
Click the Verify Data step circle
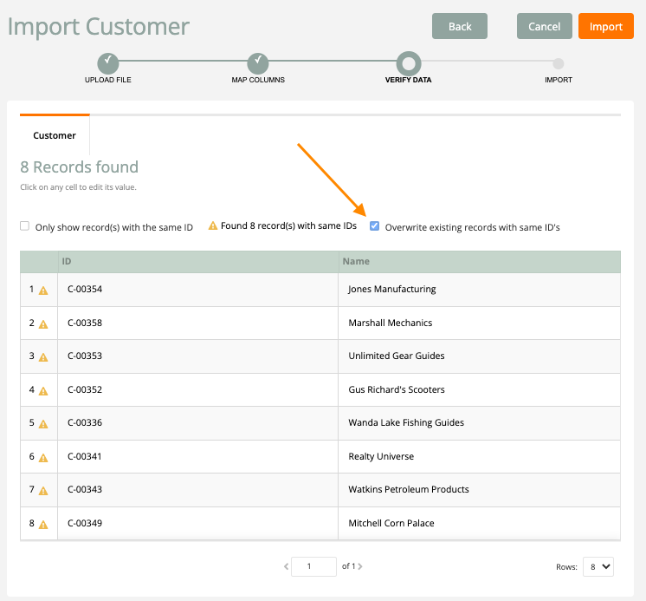click(x=409, y=63)
